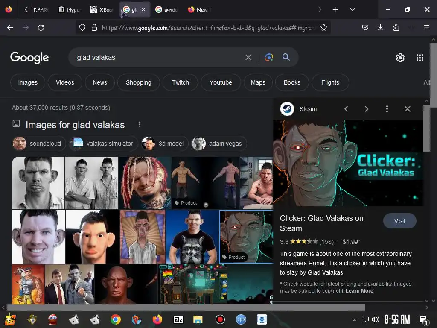
Task: Close the image preview panel
Action: coord(407,109)
